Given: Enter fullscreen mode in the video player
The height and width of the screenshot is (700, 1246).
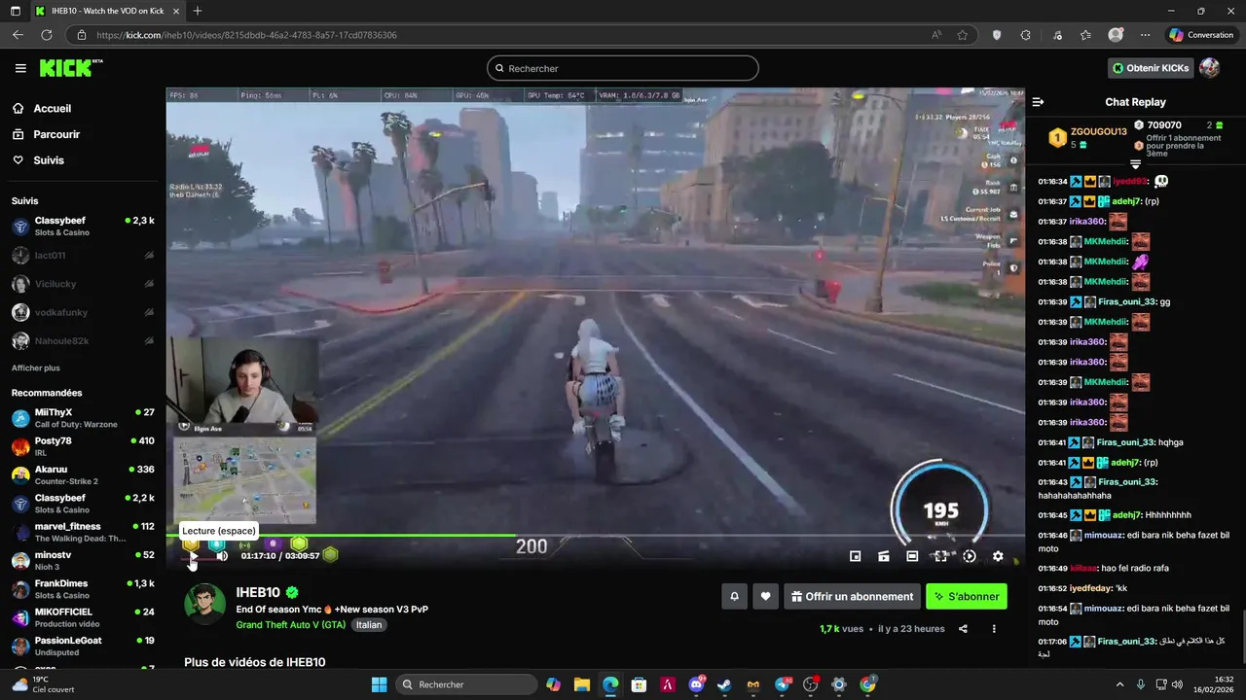Looking at the screenshot, I should pyautogui.click(x=940, y=556).
